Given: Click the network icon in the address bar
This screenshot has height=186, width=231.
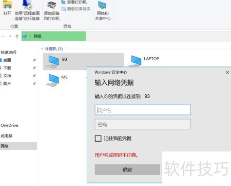Looking at the screenshot, I should pos(25,36).
